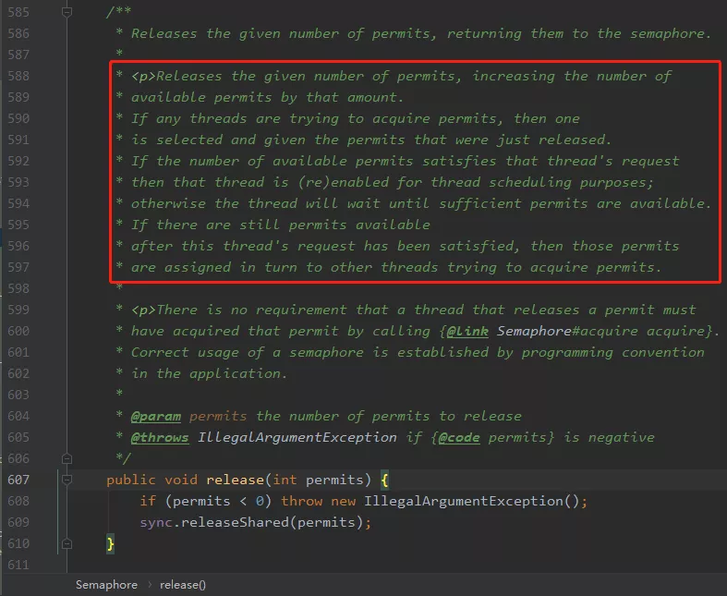Click IllegalArgumentException constructor on line 608
Viewport: 727px width, 596px height.
463,501
